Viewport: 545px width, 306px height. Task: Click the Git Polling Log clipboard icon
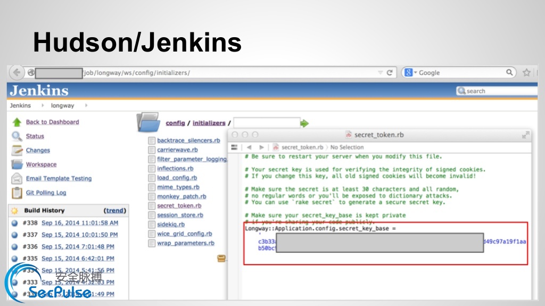(x=16, y=192)
